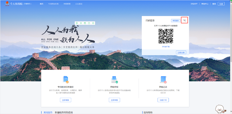This screenshot has width=232, height=114.
Task: Click the gear settings icon in floating toolbar
Action: [93, 23]
